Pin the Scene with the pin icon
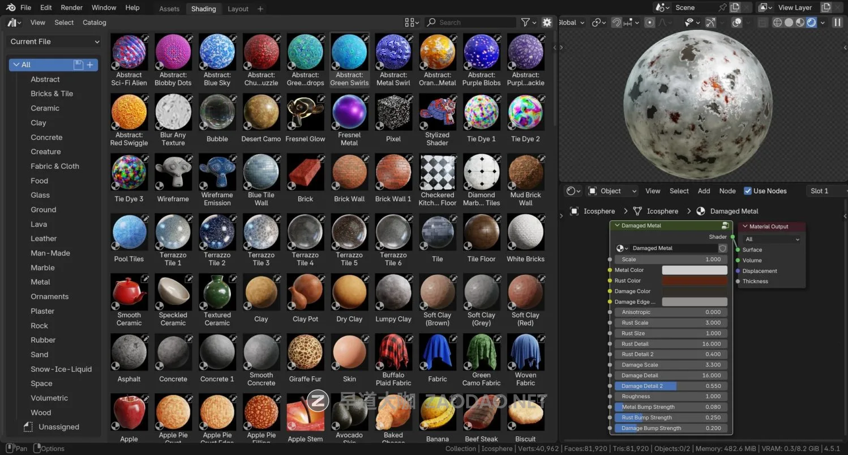This screenshot has width=848, height=455. point(722,7)
